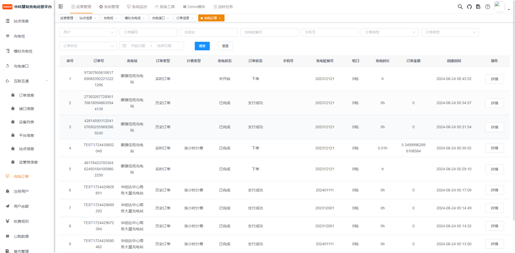Screen dimensions: 515x253
Task: Open the search magnifier icon in header
Action: click(460, 7)
